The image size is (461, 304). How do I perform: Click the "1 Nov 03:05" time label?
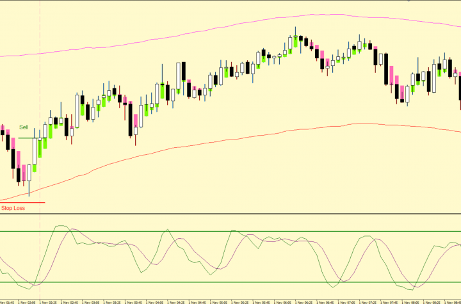(92, 301)
